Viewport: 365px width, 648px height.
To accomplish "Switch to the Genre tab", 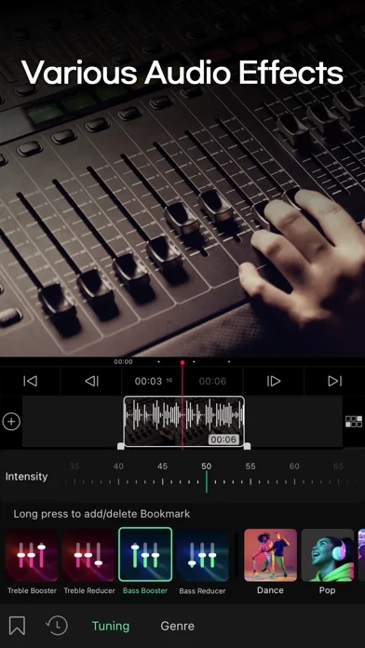I will tap(177, 626).
